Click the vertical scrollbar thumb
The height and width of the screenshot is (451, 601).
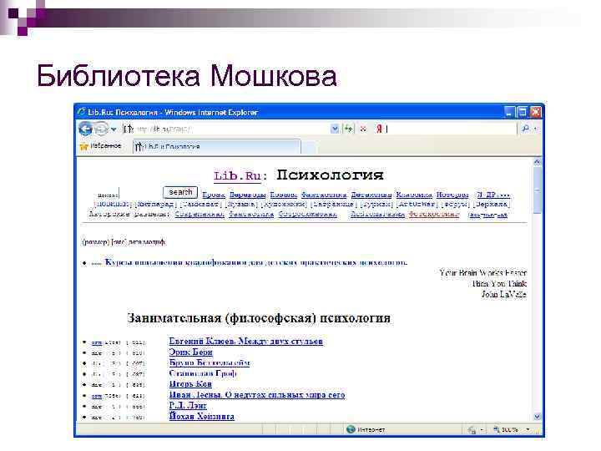coord(537,190)
